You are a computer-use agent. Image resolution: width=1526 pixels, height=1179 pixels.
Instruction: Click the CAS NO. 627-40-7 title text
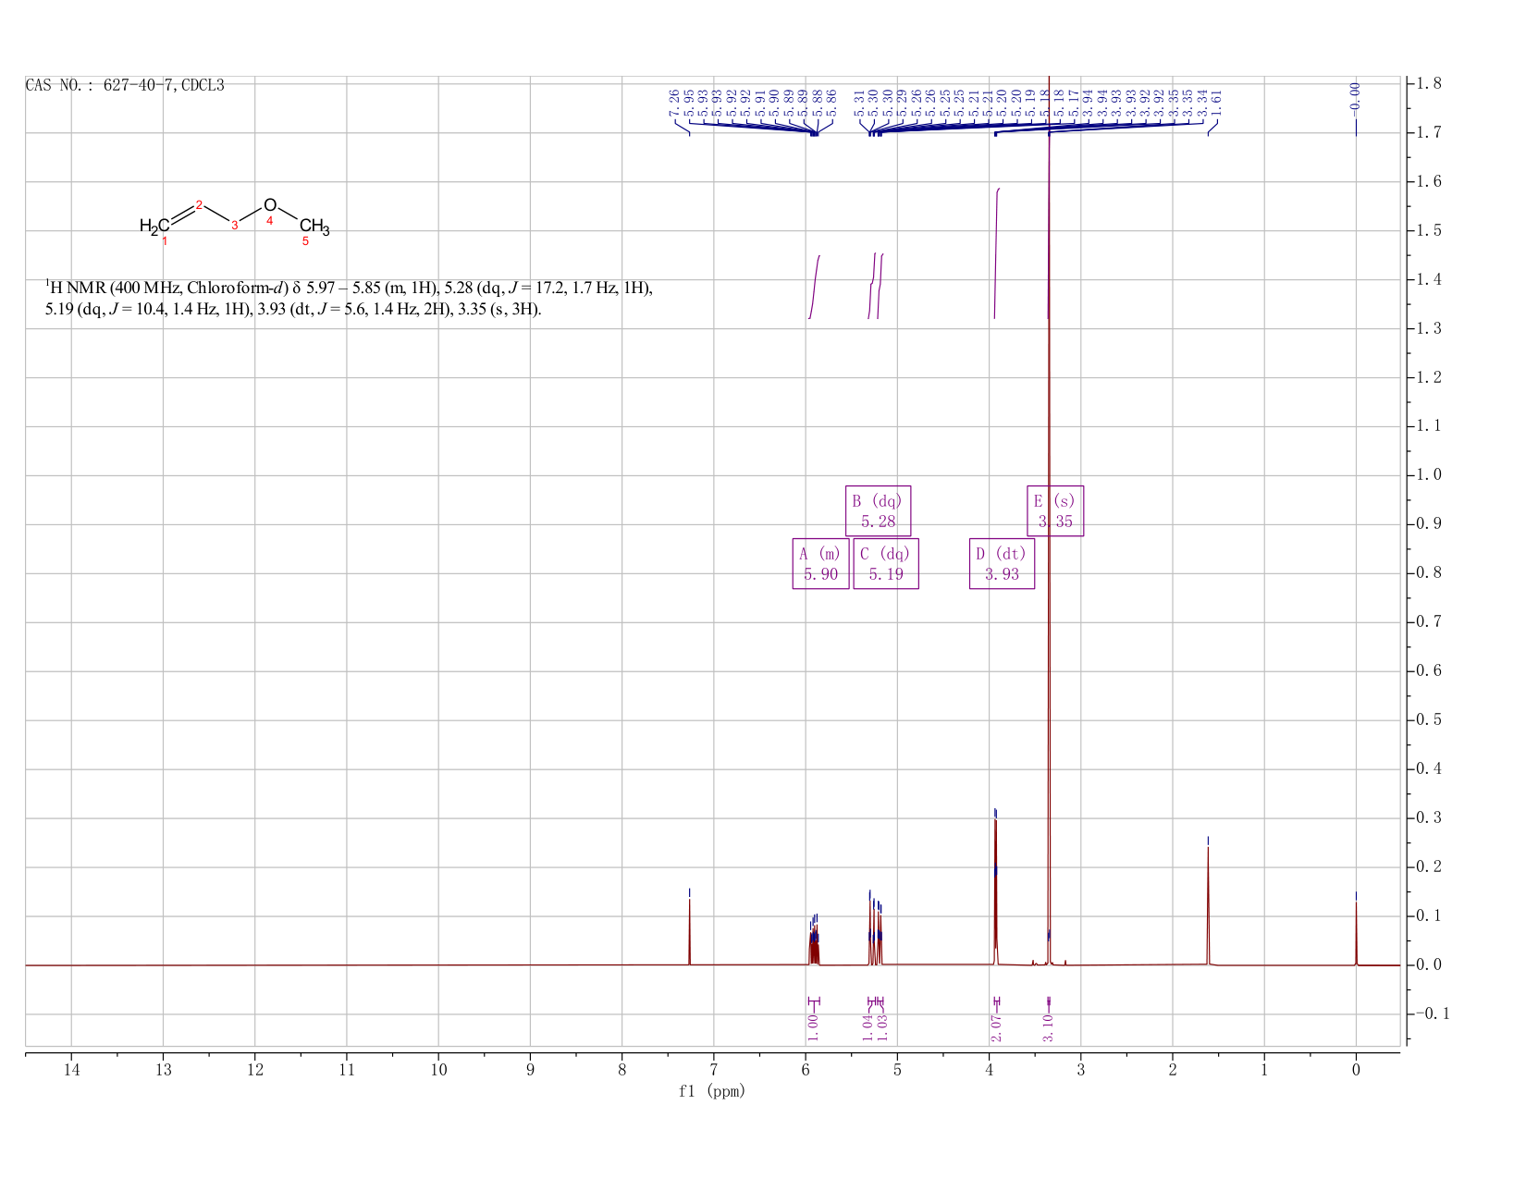click(125, 86)
